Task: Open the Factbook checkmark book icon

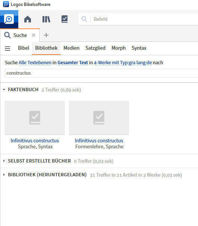Action: pos(65,19)
